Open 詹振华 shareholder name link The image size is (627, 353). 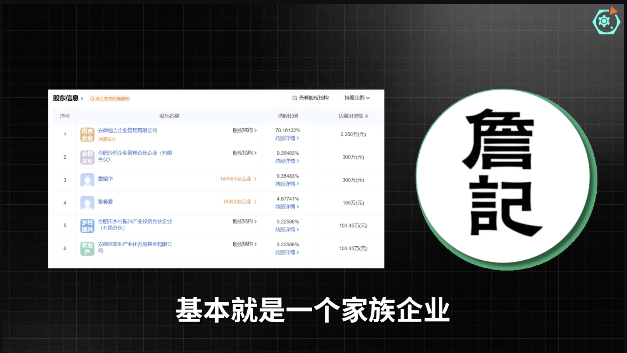pos(105,179)
